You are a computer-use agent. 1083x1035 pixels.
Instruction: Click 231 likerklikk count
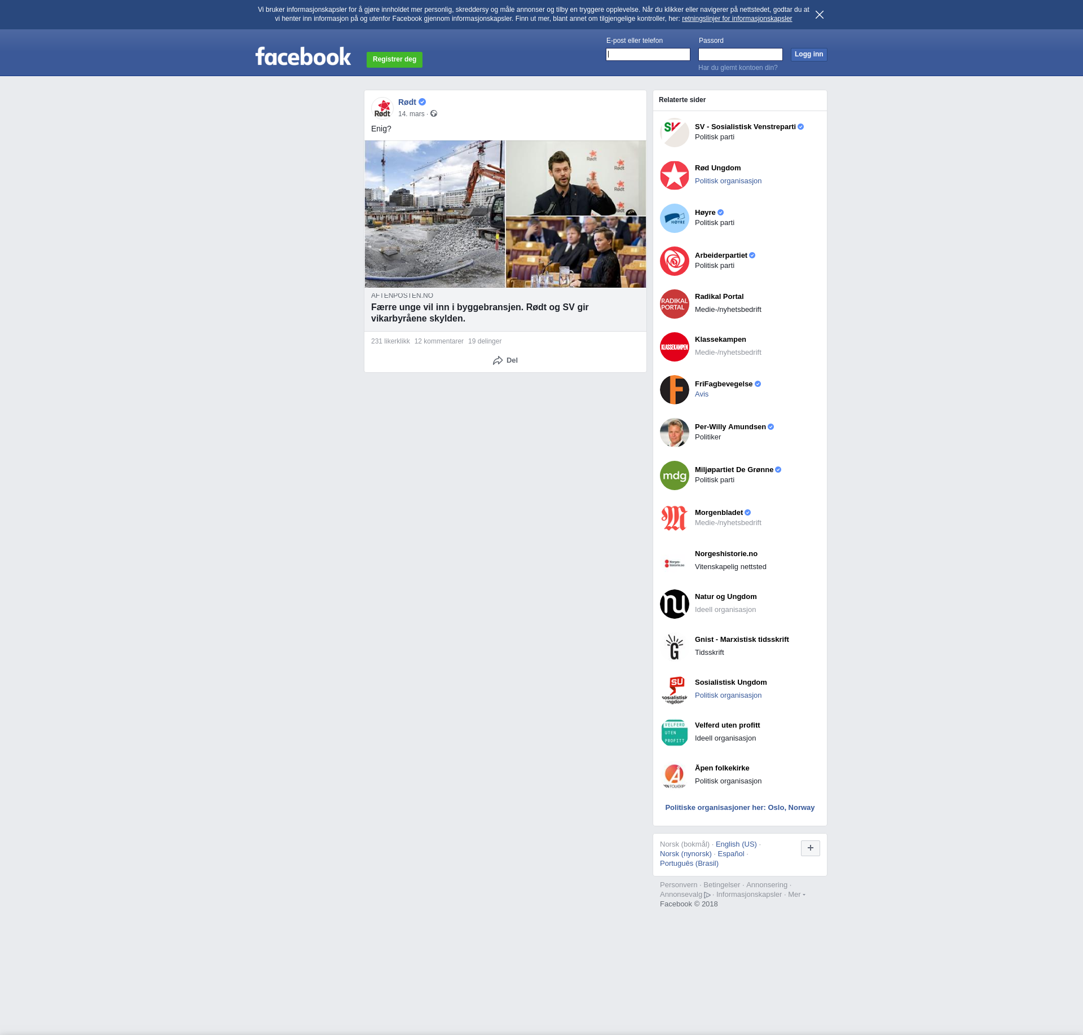(390, 341)
